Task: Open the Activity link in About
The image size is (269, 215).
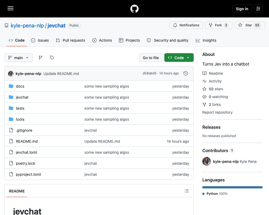Action: click(212, 81)
